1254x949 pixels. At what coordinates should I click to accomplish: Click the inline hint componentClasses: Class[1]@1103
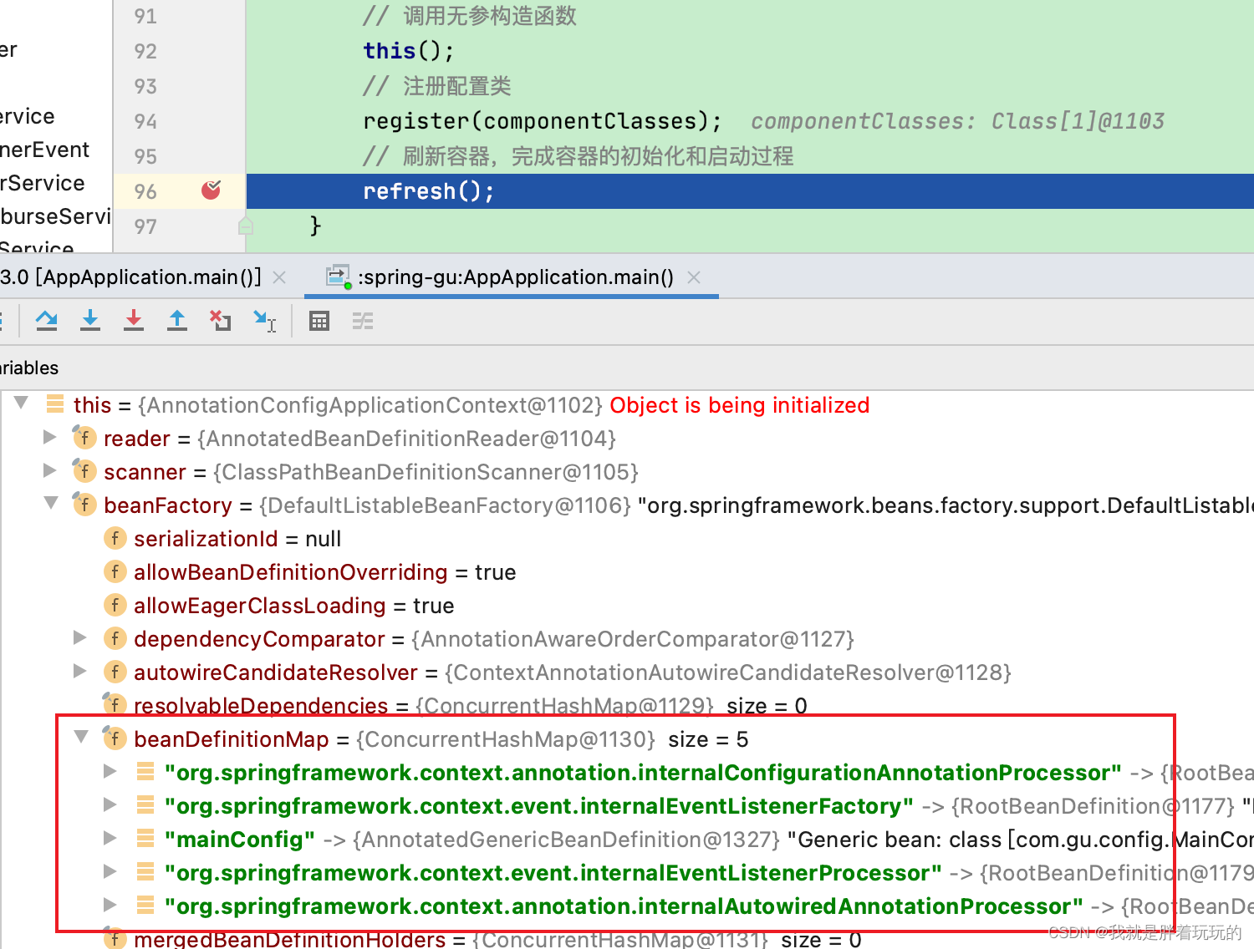click(958, 121)
